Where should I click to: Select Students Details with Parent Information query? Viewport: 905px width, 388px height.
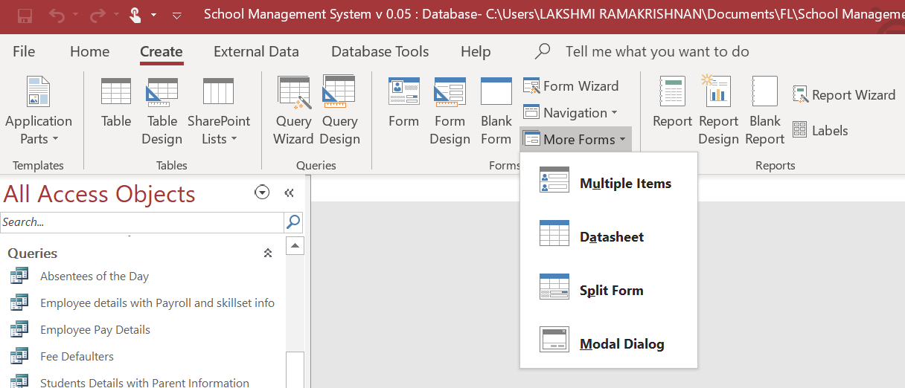(x=143, y=382)
